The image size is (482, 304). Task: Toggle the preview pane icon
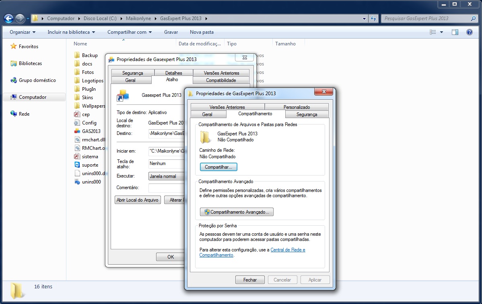pos(455,32)
